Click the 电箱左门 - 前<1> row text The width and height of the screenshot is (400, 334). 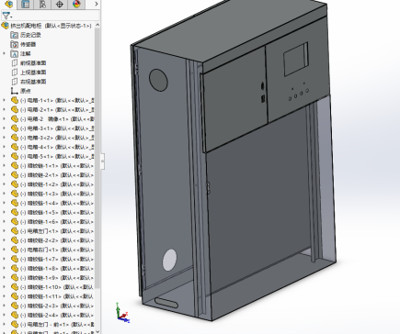[x=57, y=324]
